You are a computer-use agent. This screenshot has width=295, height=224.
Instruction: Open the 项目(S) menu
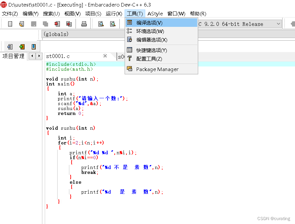point(93,14)
